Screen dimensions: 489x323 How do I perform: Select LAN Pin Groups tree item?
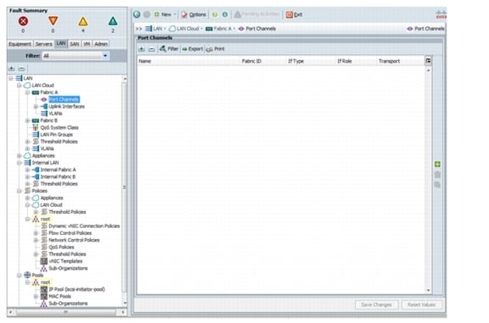tap(56, 135)
